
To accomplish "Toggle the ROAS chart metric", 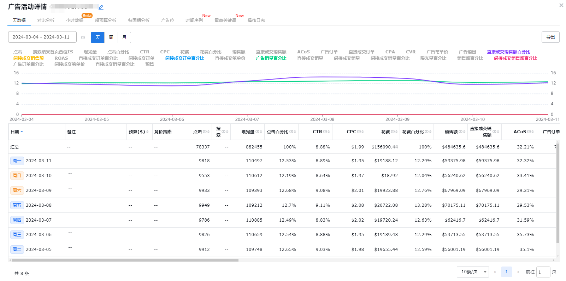I will click(61, 58).
